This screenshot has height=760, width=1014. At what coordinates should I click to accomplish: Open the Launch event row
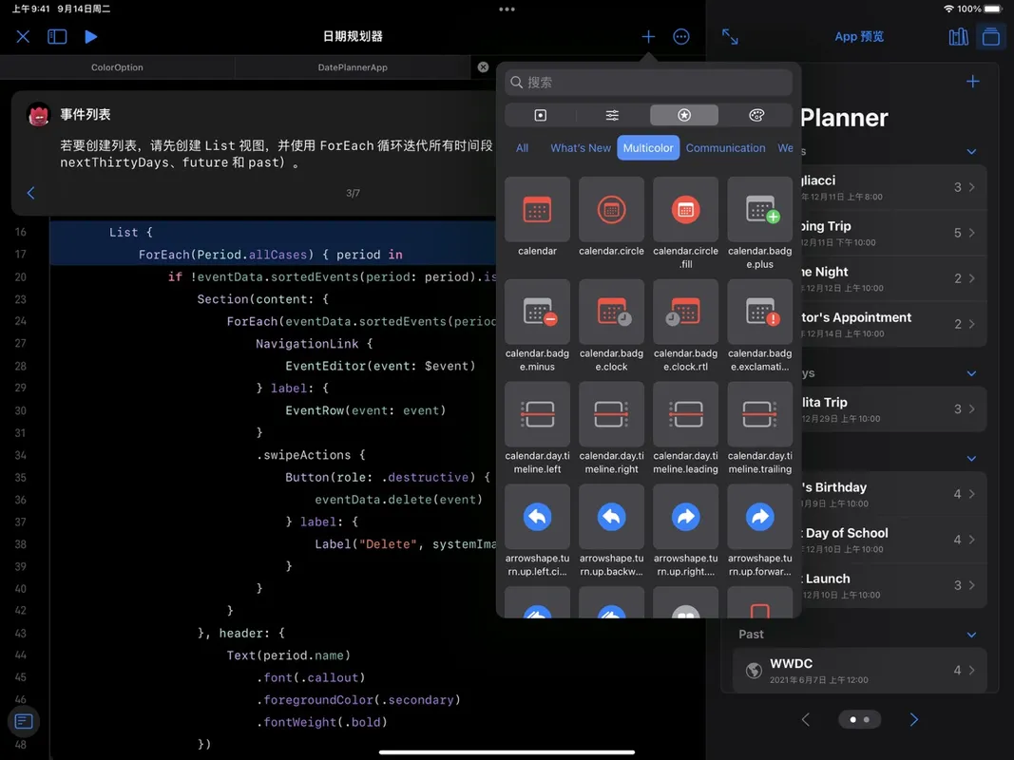[893, 585]
